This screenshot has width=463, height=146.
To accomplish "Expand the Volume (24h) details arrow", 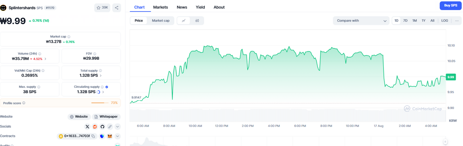I will [45, 59].
